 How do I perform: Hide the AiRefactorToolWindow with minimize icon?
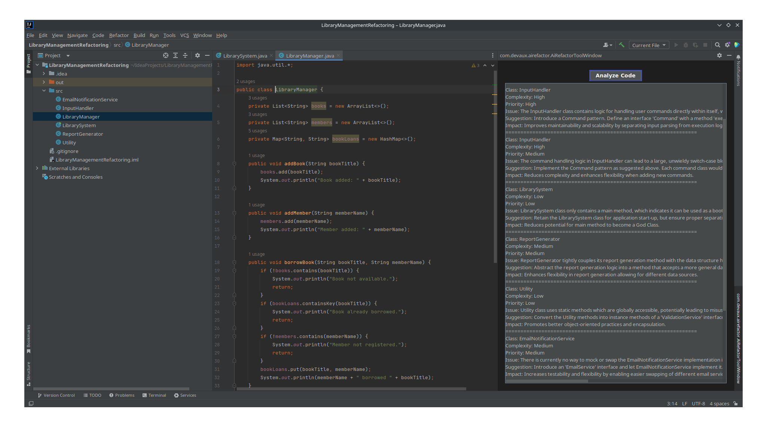coord(729,55)
